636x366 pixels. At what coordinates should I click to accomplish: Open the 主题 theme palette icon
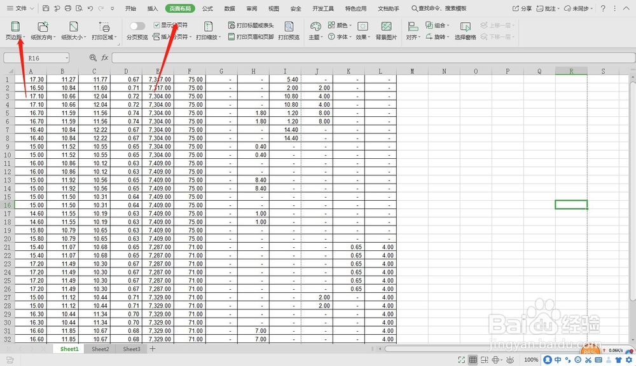coord(315,27)
